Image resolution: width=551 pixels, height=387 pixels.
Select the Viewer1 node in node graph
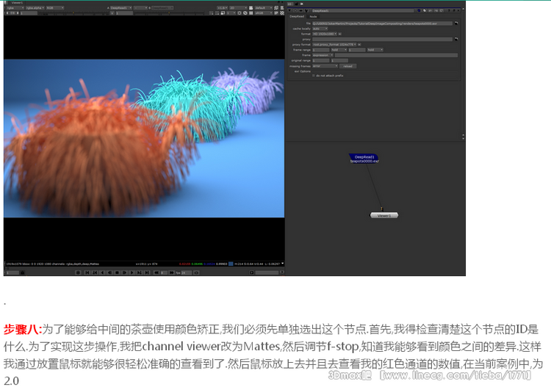384,215
